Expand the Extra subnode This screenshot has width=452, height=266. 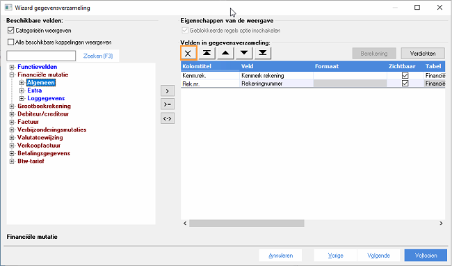(x=22, y=91)
